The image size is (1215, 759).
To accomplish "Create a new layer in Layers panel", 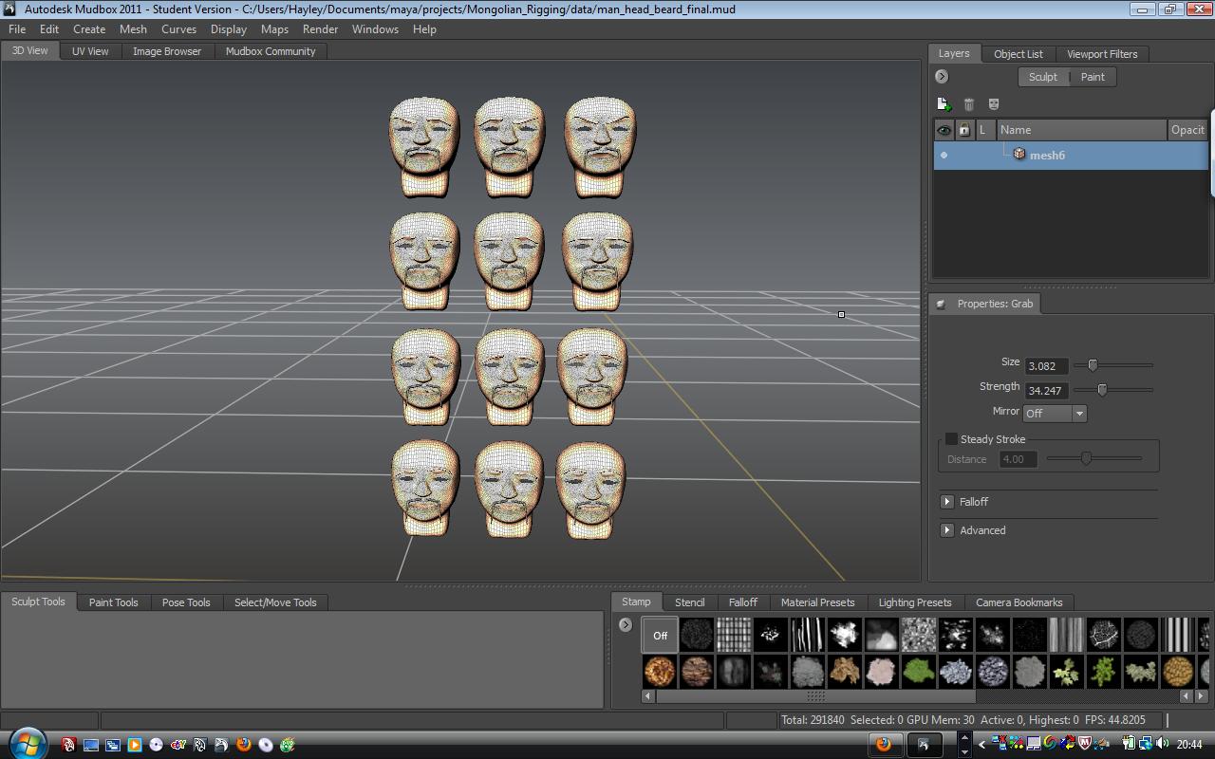I will click(x=944, y=104).
